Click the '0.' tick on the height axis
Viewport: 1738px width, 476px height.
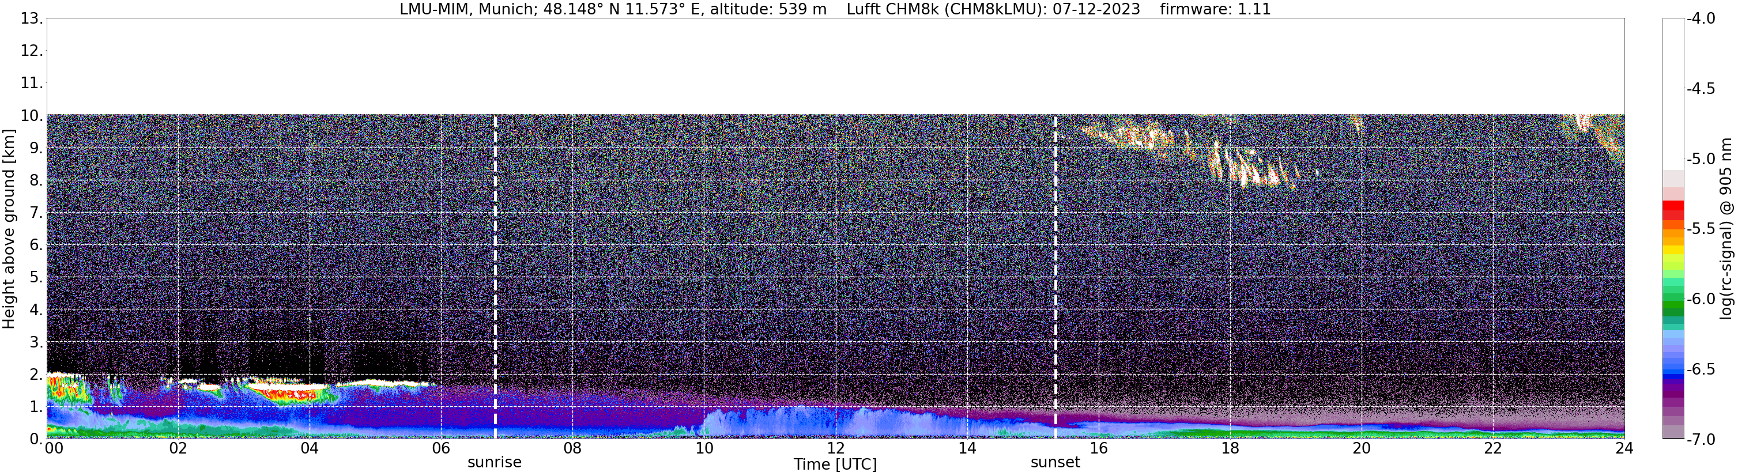(x=36, y=439)
